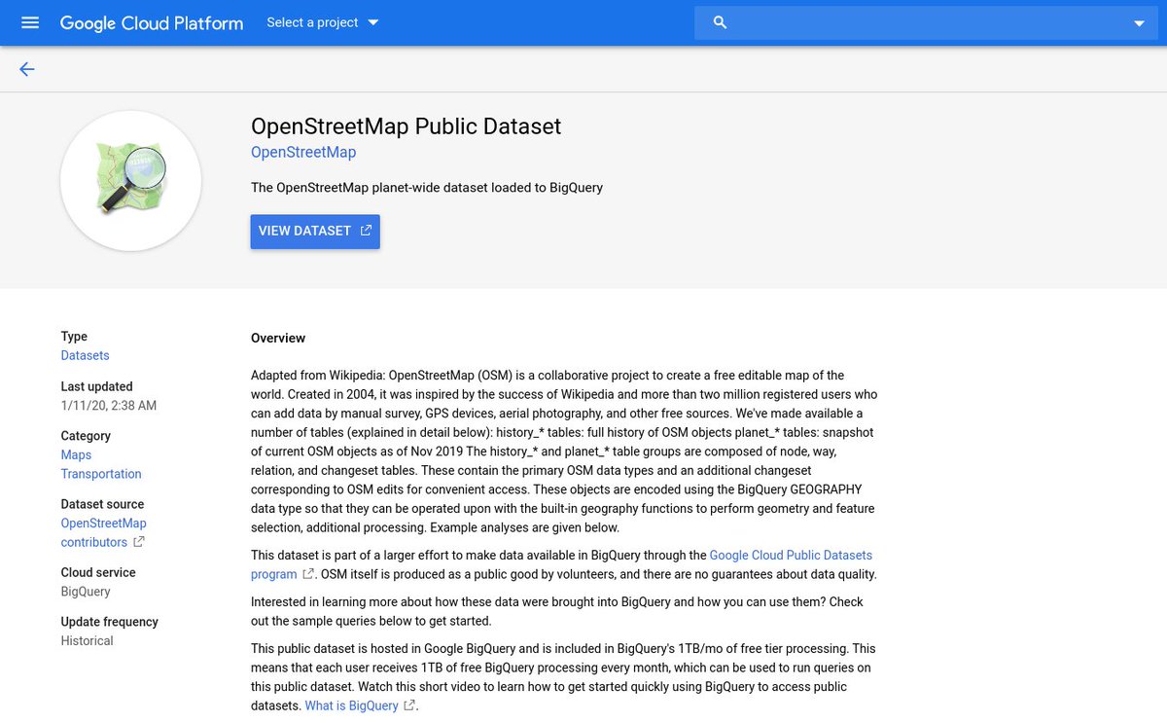
Task: Click external-link icon after program link
Action: [x=308, y=574]
